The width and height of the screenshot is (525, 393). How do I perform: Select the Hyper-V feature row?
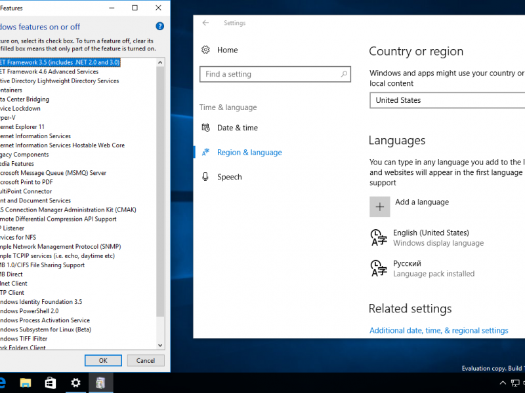8,118
